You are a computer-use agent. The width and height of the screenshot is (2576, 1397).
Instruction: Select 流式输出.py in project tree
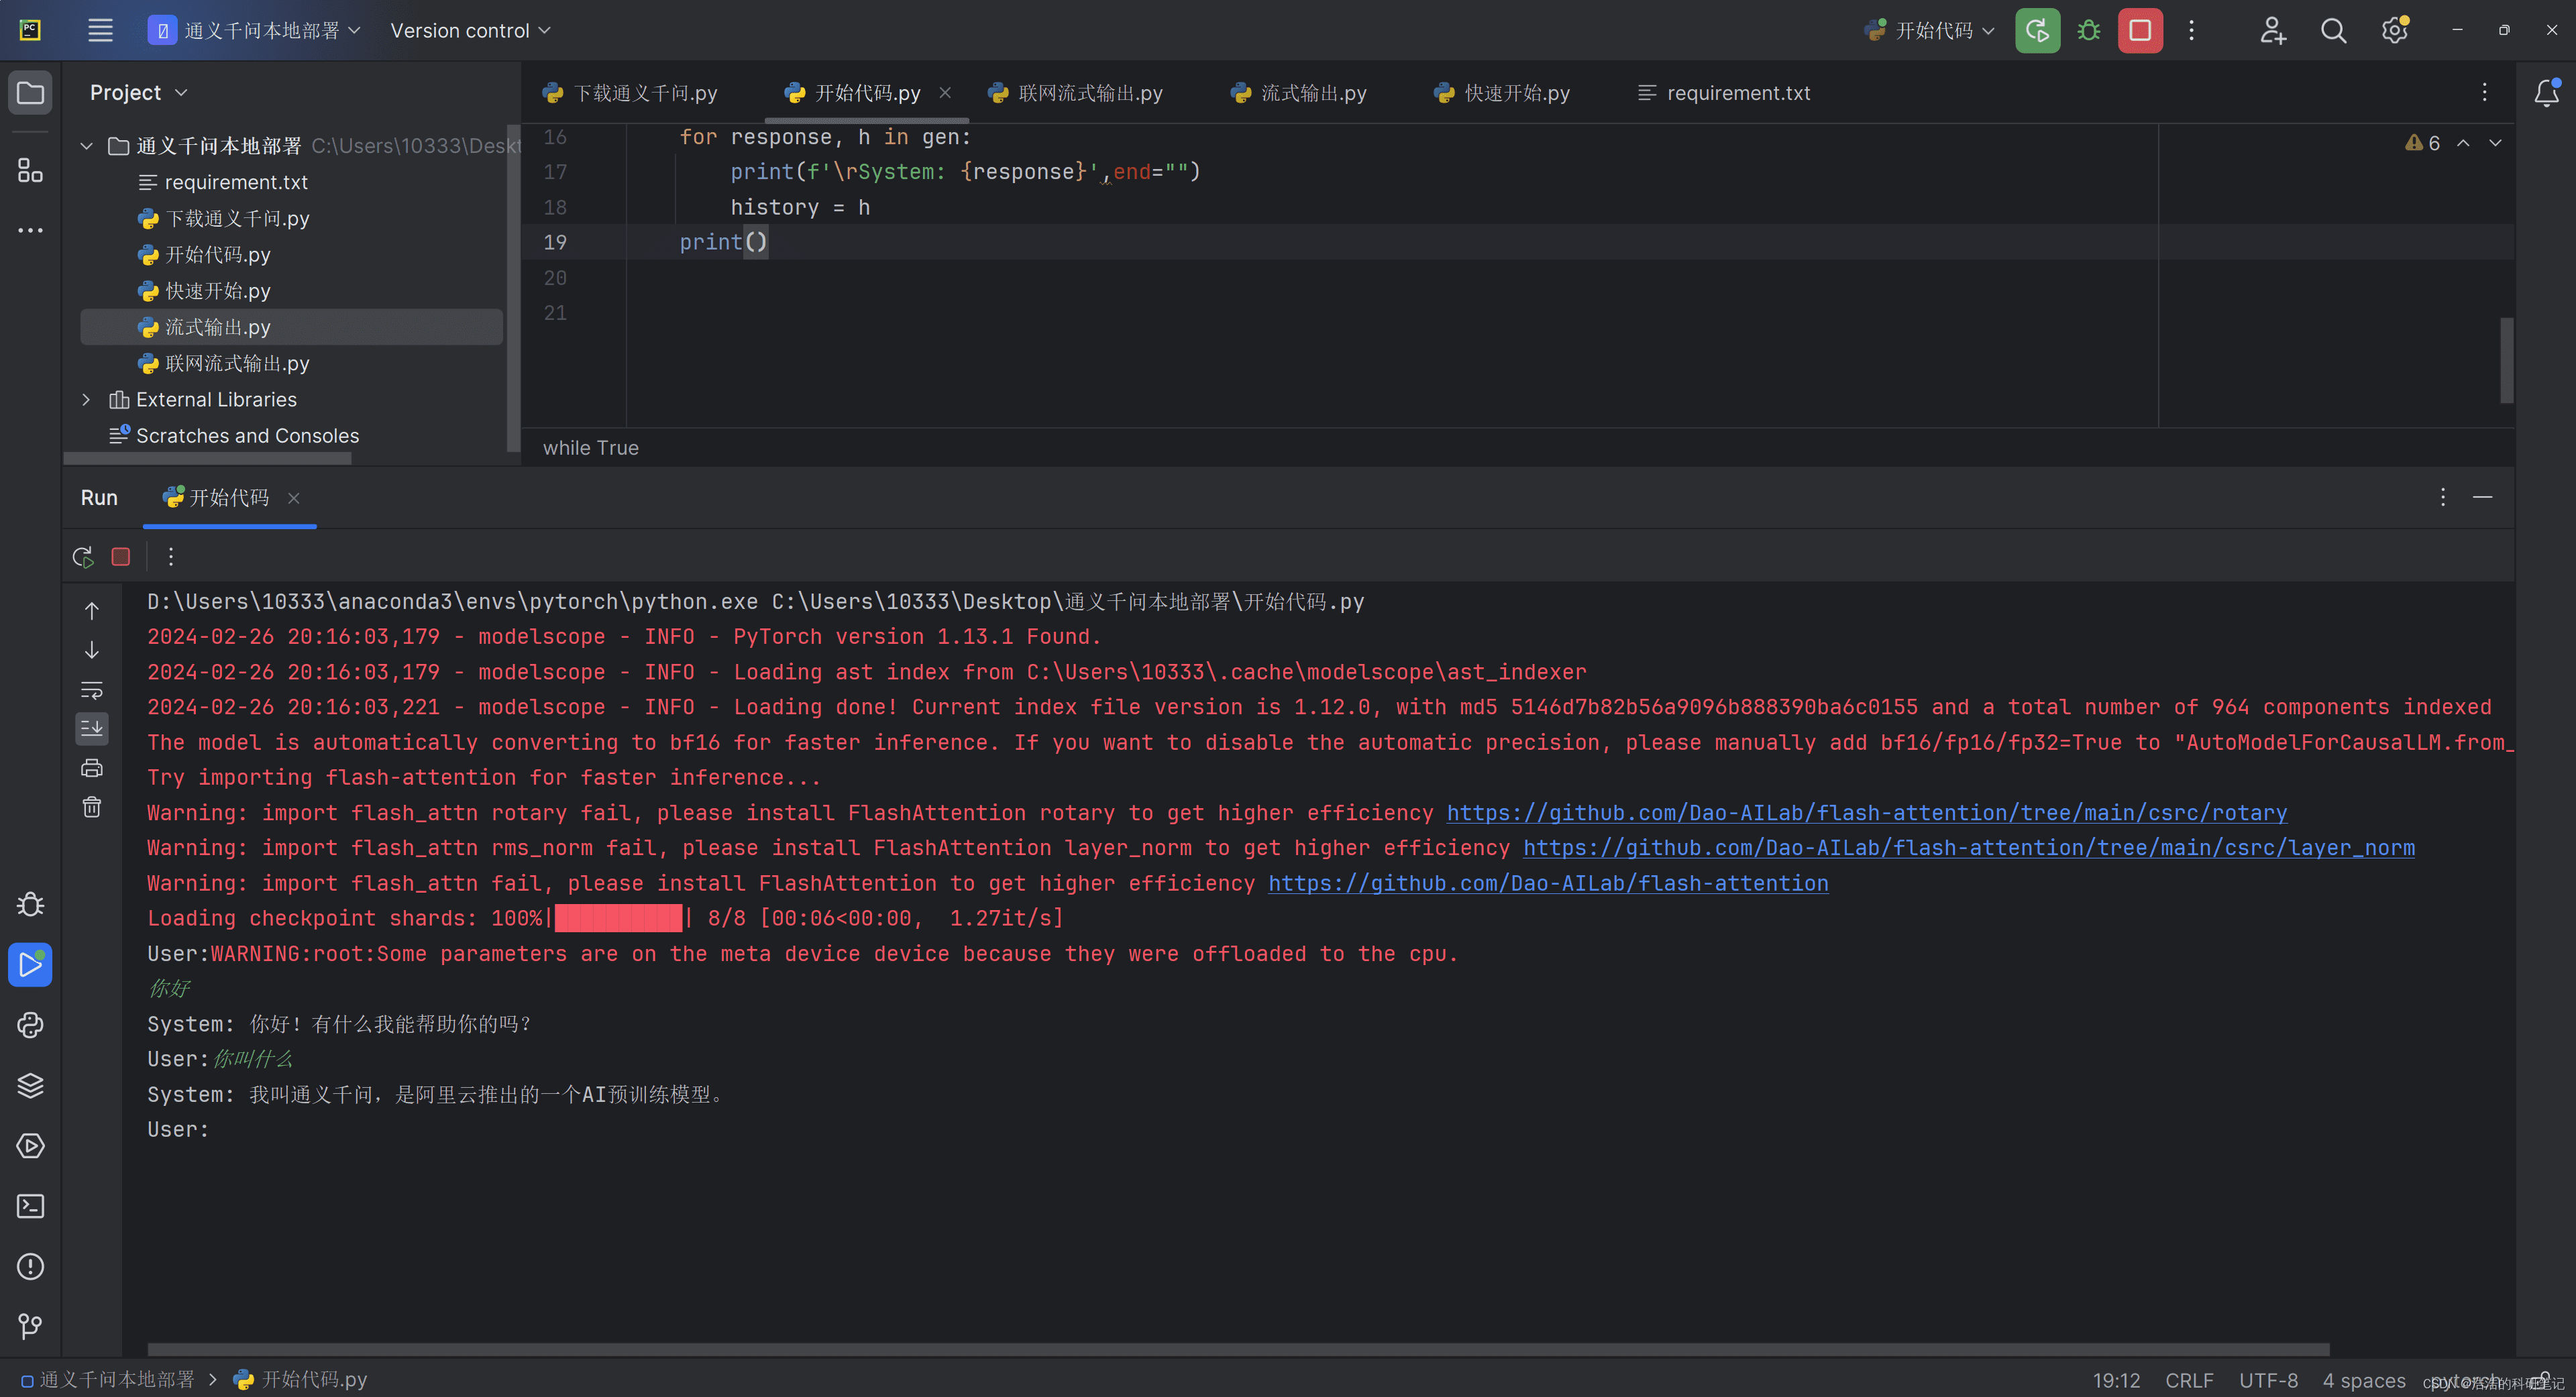[291, 327]
